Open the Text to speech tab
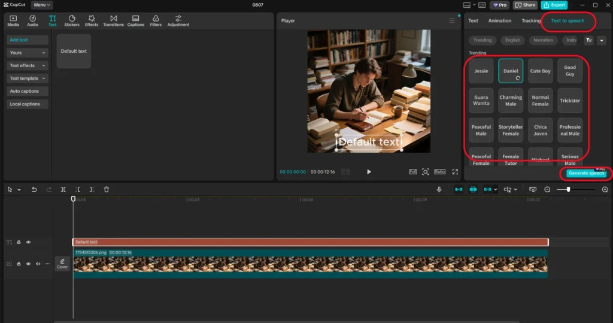 567,21
